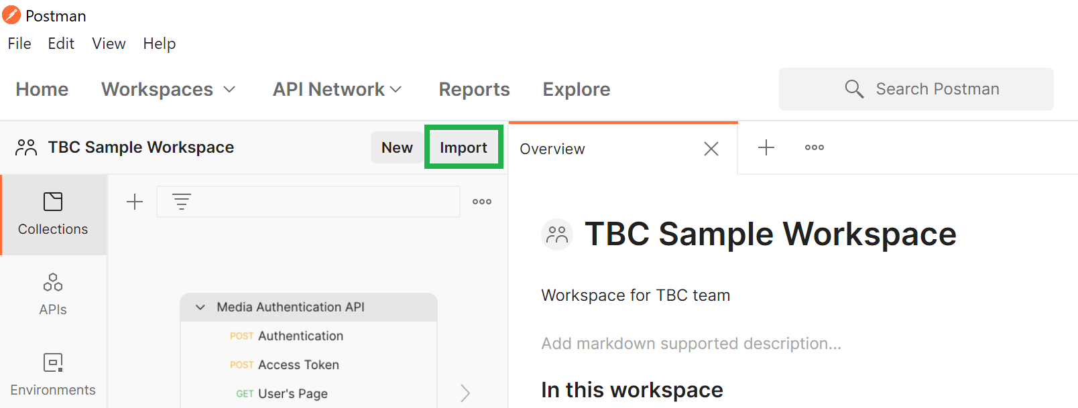Open the View menu
The width and height of the screenshot is (1078, 408).
pos(109,44)
